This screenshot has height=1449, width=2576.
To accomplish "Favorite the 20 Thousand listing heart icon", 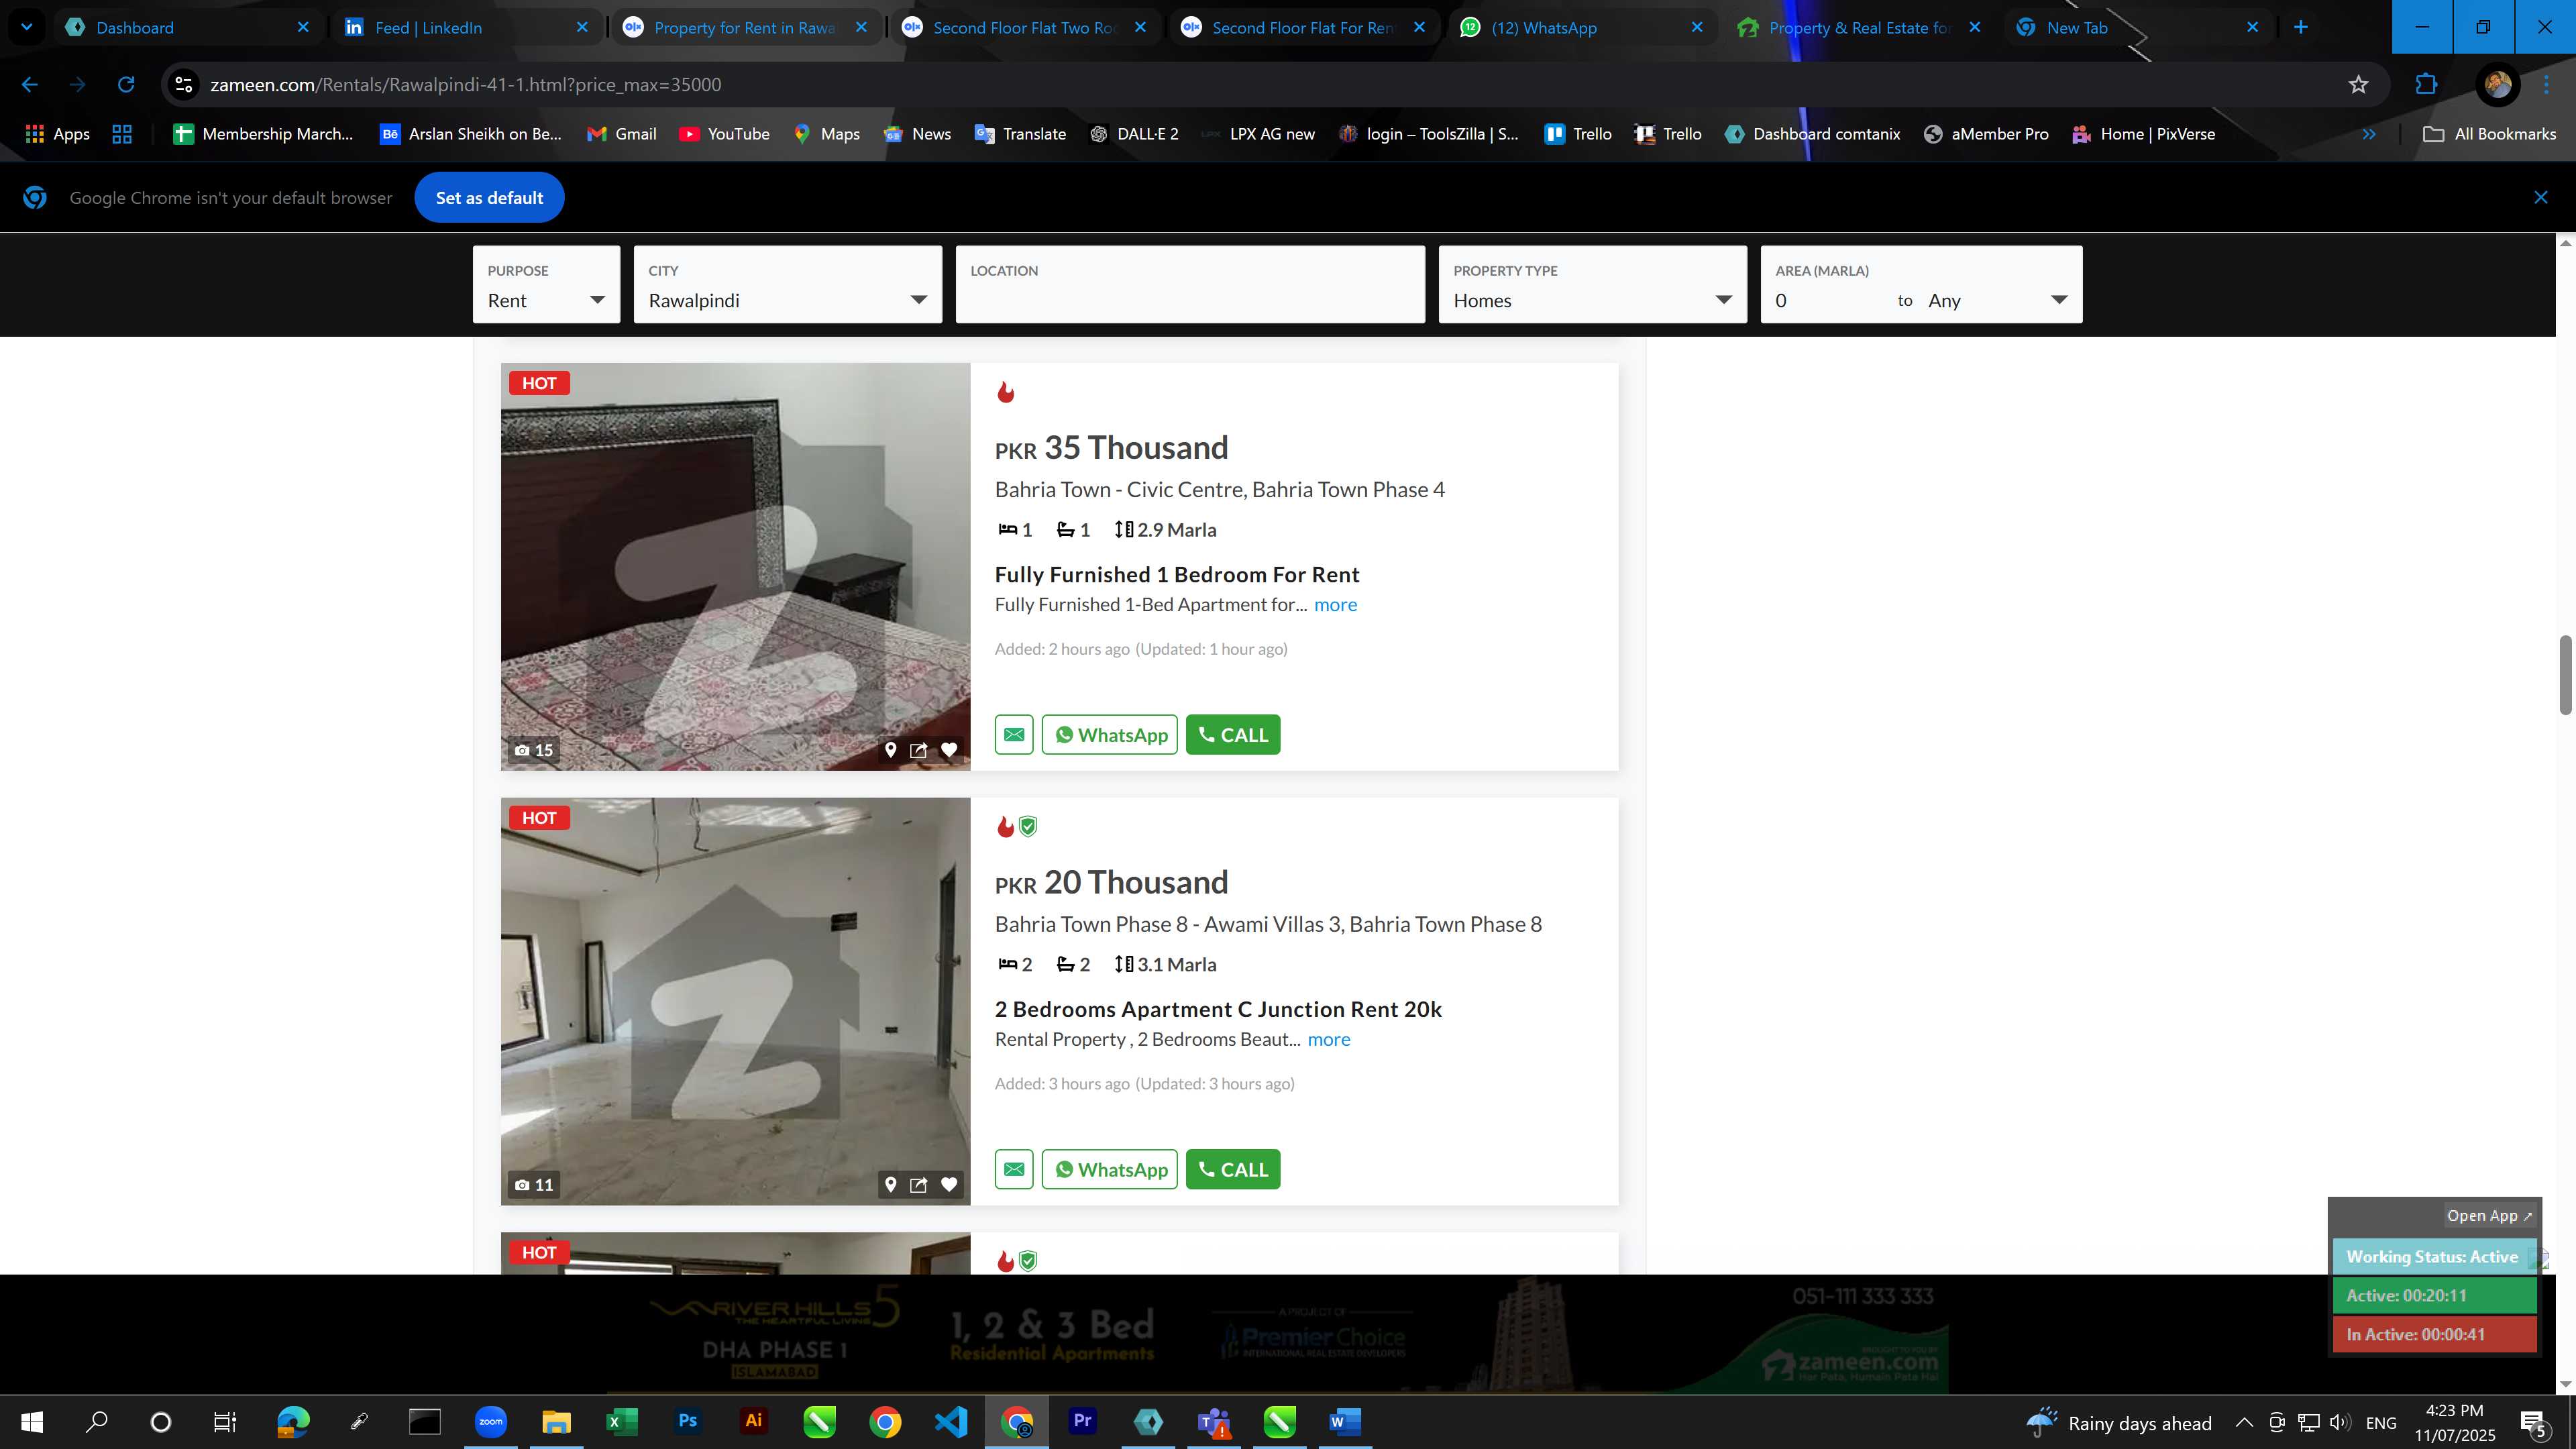I will [x=949, y=1185].
